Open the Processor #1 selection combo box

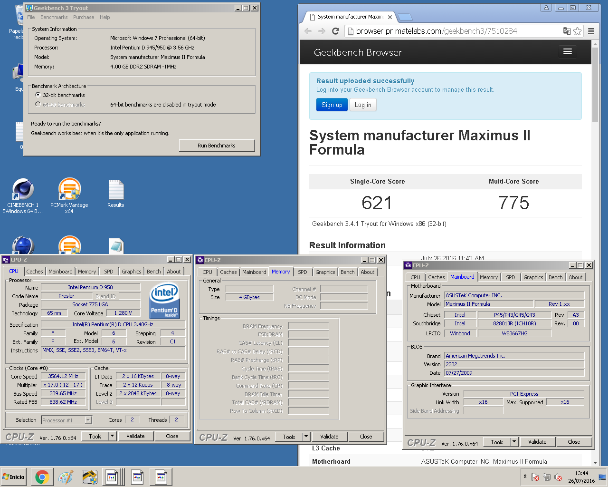pyautogui.click(x=66, y=420)
